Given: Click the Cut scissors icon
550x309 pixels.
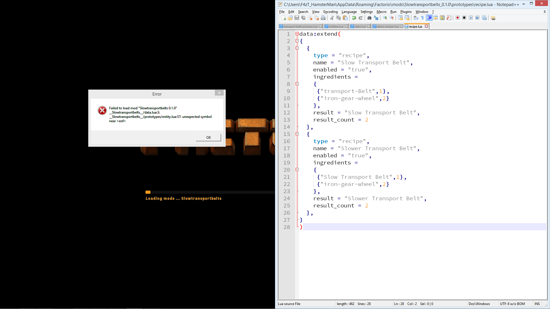Looking at the screenshot, I should pyautogui.click(x=332, y=18).
